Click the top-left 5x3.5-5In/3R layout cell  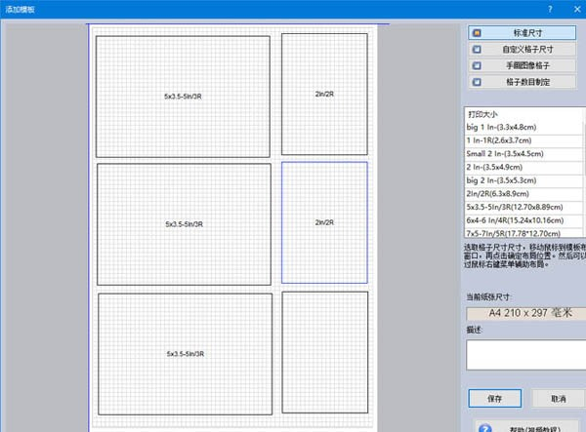(x=184, y=97)
